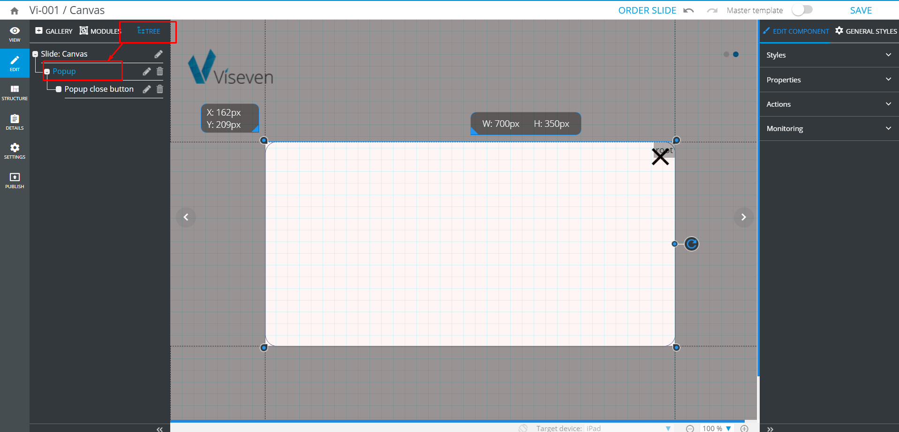Collapse the Slide: Canvas tree node
This screenshot has height=432, width=899.
tap(35, 54)
